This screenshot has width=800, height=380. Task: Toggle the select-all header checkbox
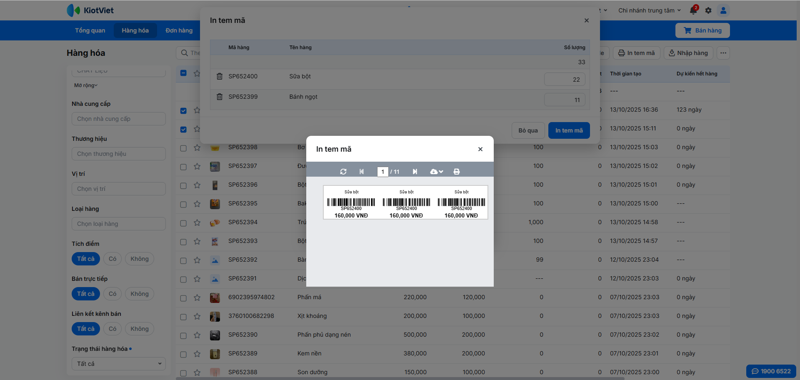[x=183, y=73]
